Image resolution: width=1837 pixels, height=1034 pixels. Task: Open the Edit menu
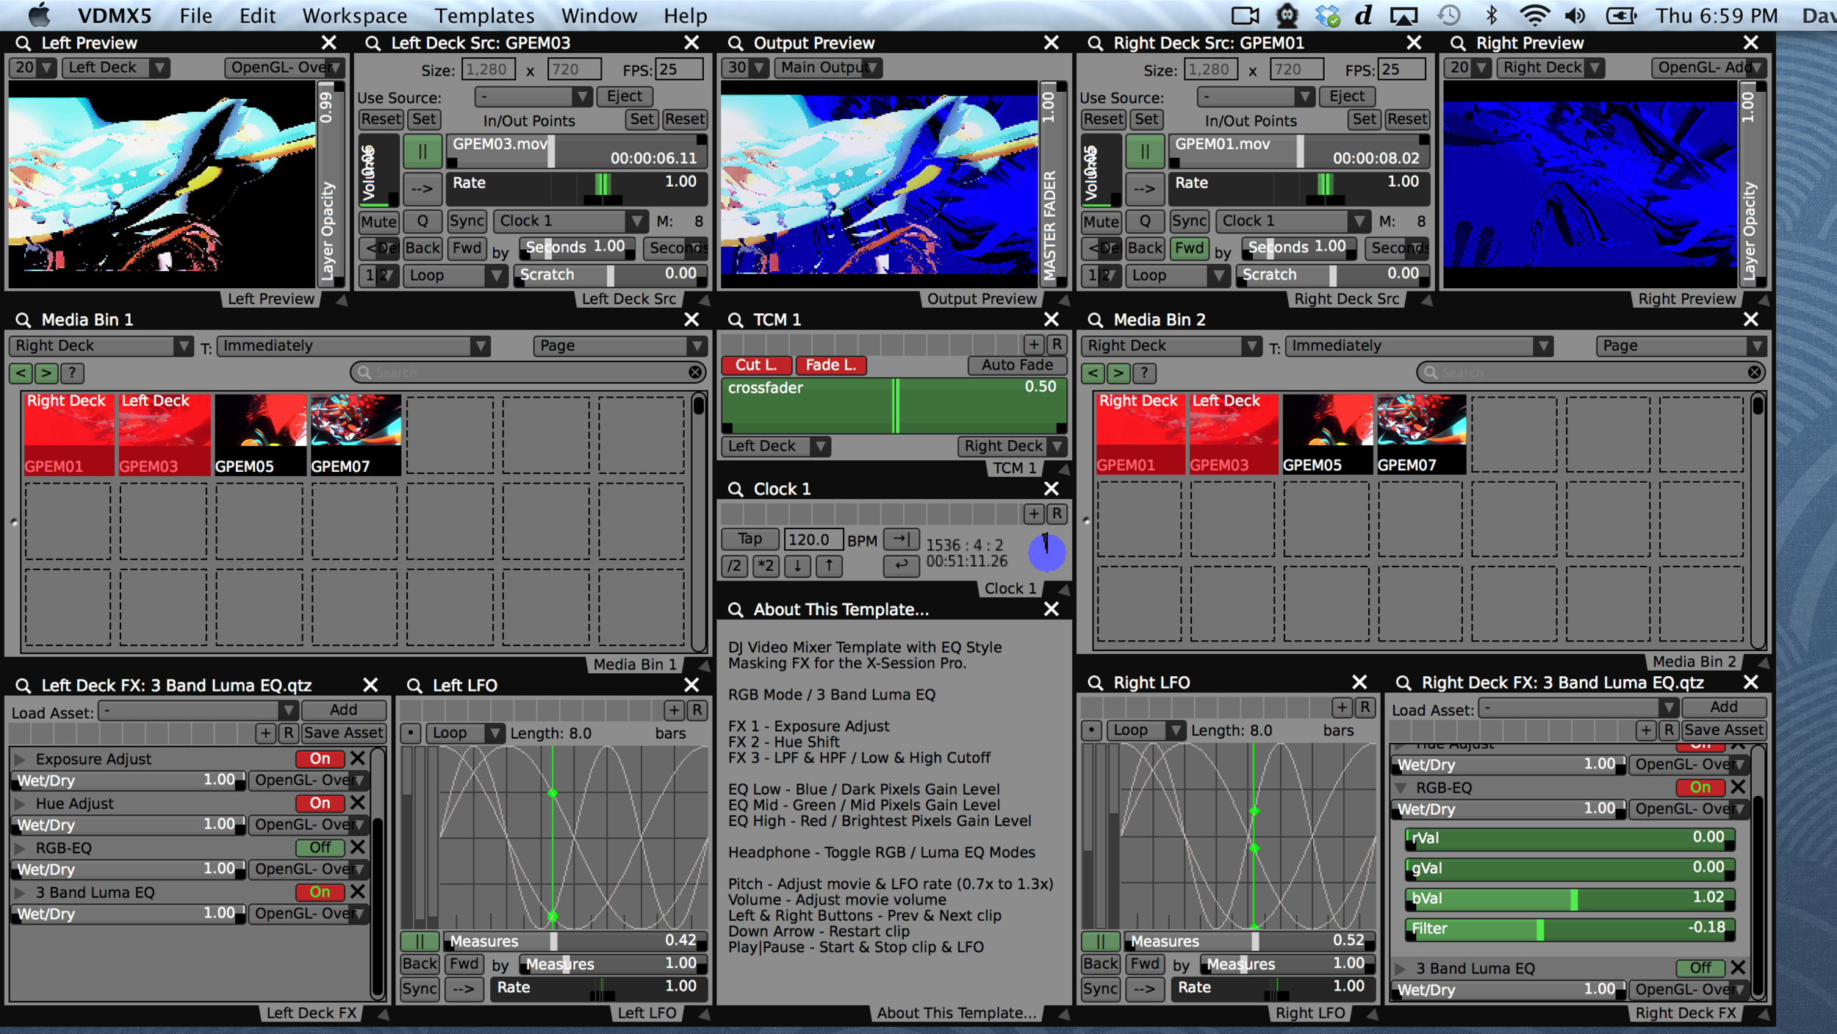click(x=257, y=15)
